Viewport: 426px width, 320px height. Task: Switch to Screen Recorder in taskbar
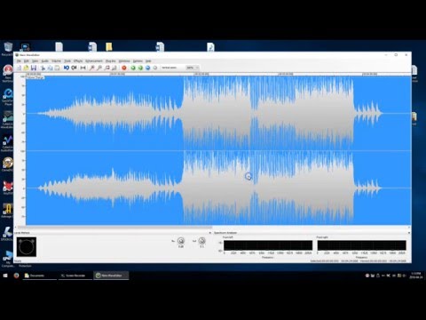pos(75,276)
